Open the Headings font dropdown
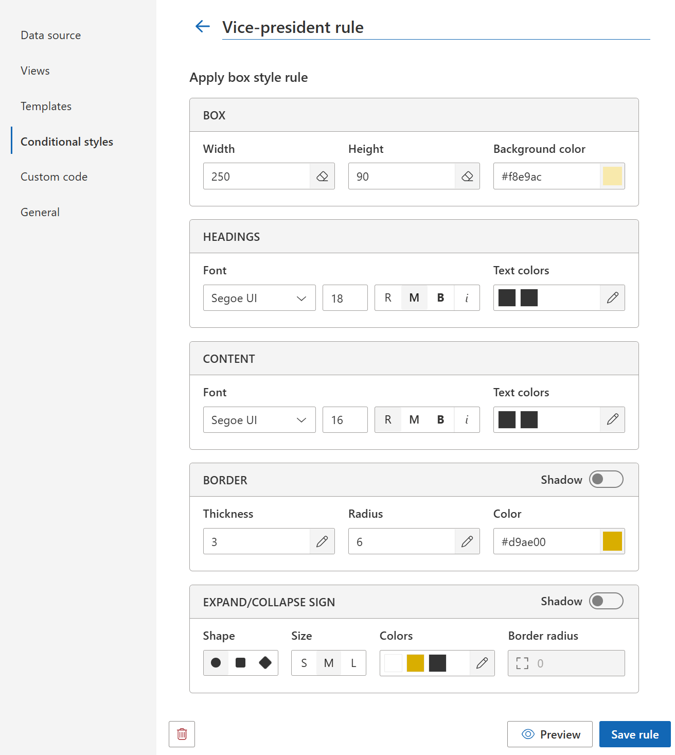The height and width of the screenshot is (755, 675). point(259,297)
